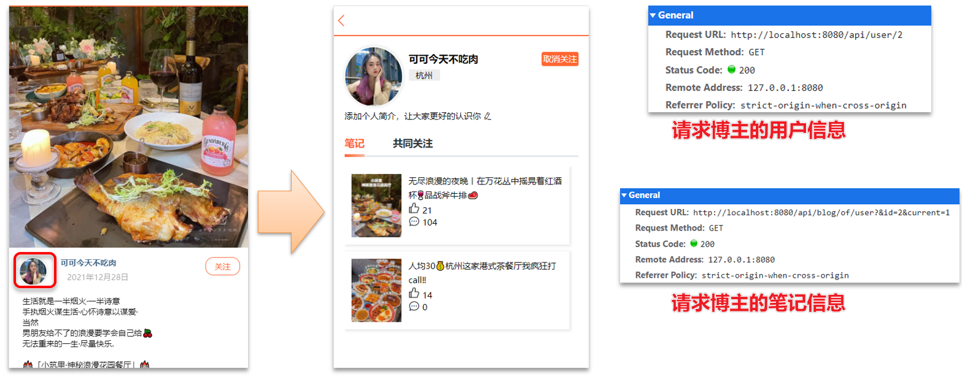Switch to the 共同关注 tab
Image resolution: width=962 pixels, height=377 pixels.
pyautogui.click(x=413, y=143)
